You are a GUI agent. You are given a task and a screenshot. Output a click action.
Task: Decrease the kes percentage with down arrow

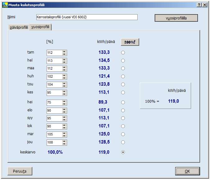(x=64, y=94)
